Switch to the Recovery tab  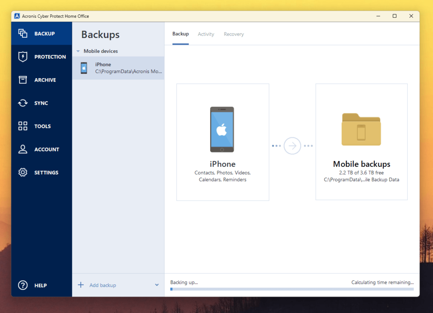click(x=234, y=34)
